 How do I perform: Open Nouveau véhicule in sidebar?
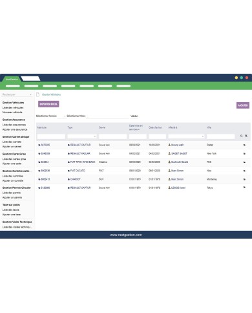pyautogui.click(x=12, y=113)
